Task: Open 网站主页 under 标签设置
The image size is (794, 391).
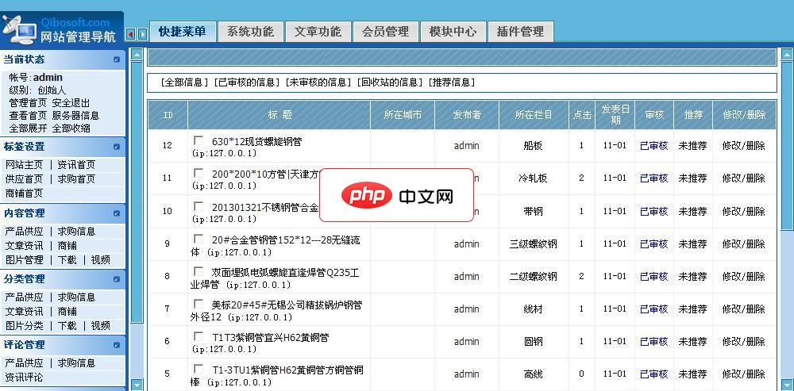Action: point(25,165)
